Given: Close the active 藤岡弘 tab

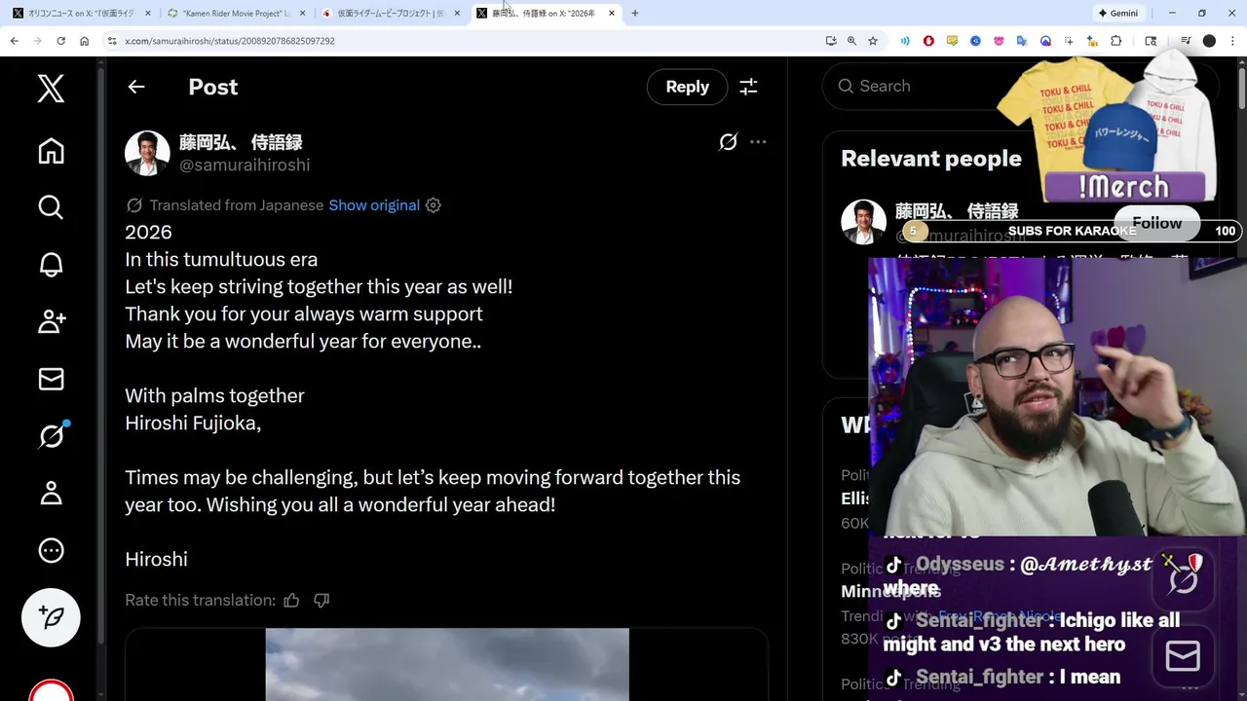Looking at the screenshot, I should coord(611,14).
